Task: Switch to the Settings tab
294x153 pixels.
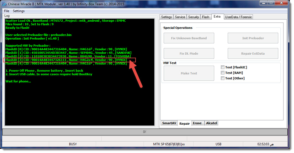Action: tap(166, 17)
